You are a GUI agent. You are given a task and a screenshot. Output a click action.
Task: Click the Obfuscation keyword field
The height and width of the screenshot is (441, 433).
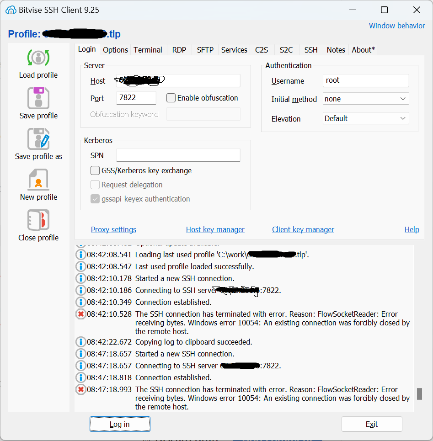(x=203, y=114)
